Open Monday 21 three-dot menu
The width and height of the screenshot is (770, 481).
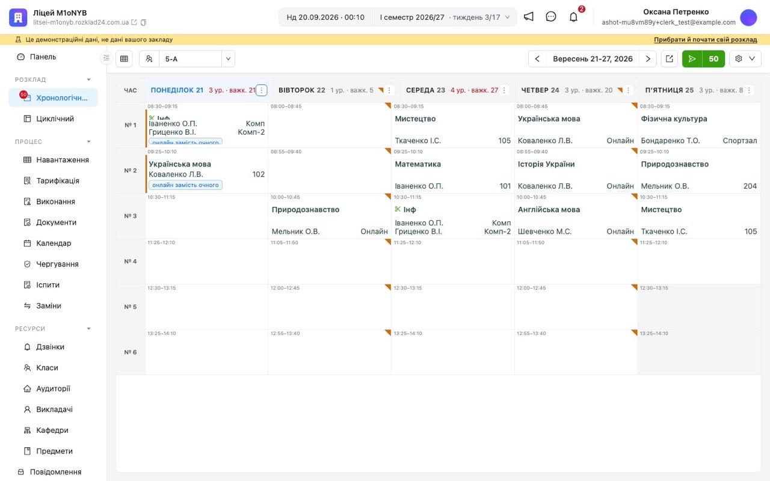261,90
